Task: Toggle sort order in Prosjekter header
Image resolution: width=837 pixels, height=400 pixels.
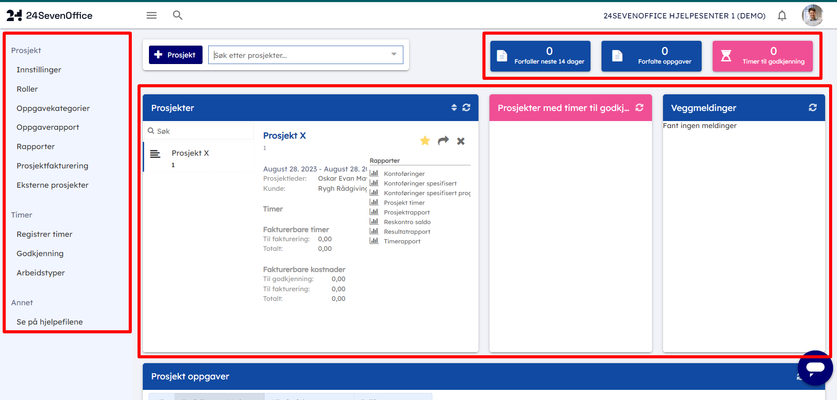Action: pyautogui.click(x=454, y=107)
